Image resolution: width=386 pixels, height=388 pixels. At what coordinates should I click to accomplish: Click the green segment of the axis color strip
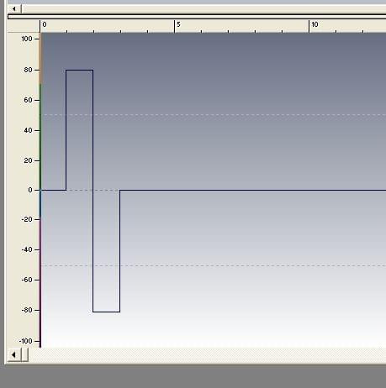(40, 137)
